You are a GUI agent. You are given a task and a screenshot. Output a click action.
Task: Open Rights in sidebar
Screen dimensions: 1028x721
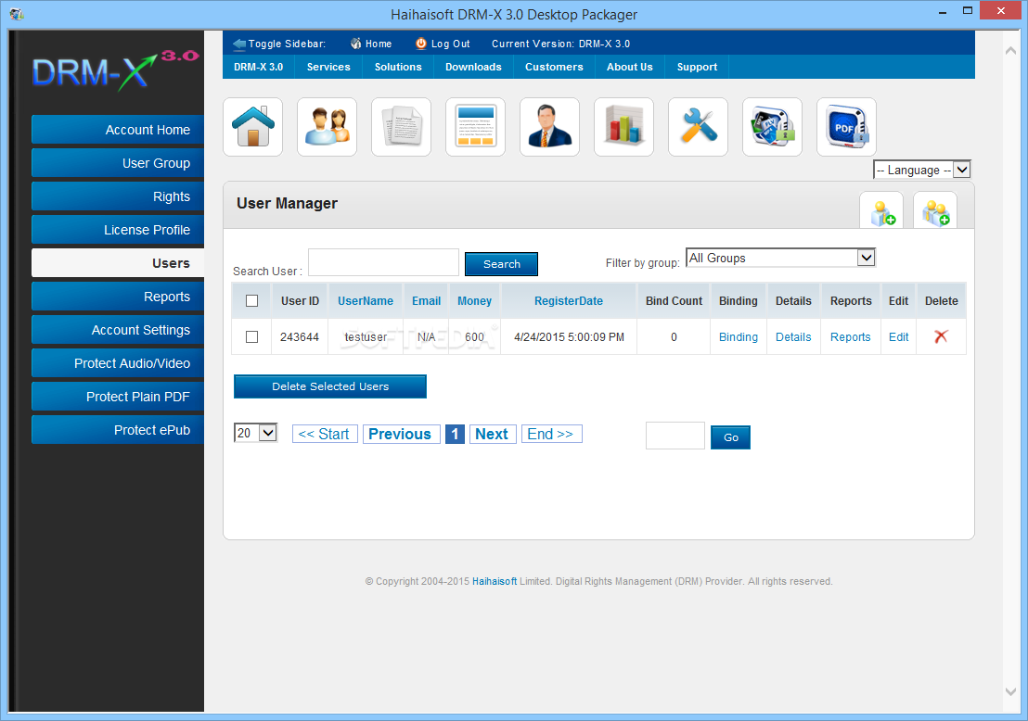coord(118,196)
